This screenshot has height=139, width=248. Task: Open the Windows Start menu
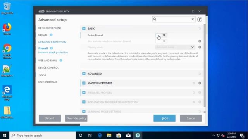click(5, 136)
